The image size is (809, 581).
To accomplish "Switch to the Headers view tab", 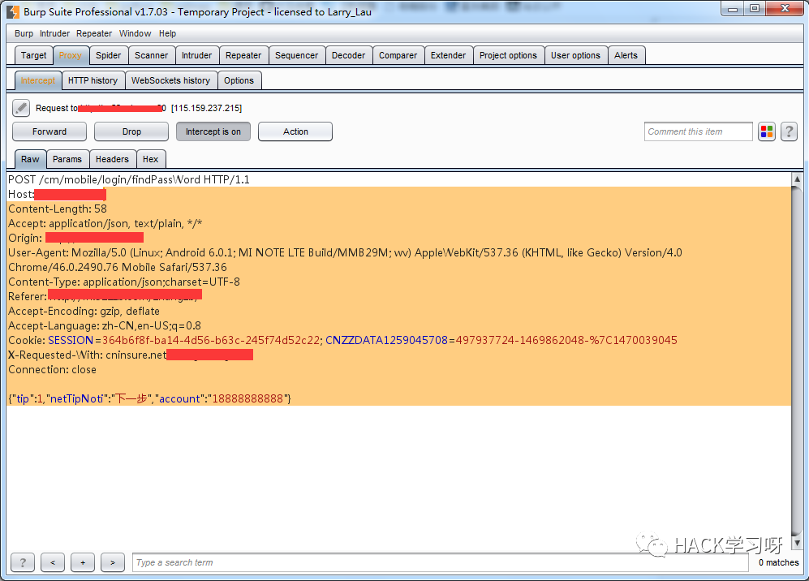I will pyautogui.click(x=112, y=159).
